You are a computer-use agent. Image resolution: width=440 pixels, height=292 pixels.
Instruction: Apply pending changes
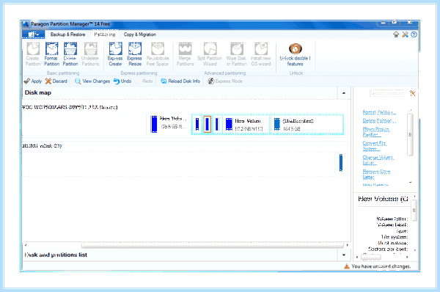click(33, 81)
